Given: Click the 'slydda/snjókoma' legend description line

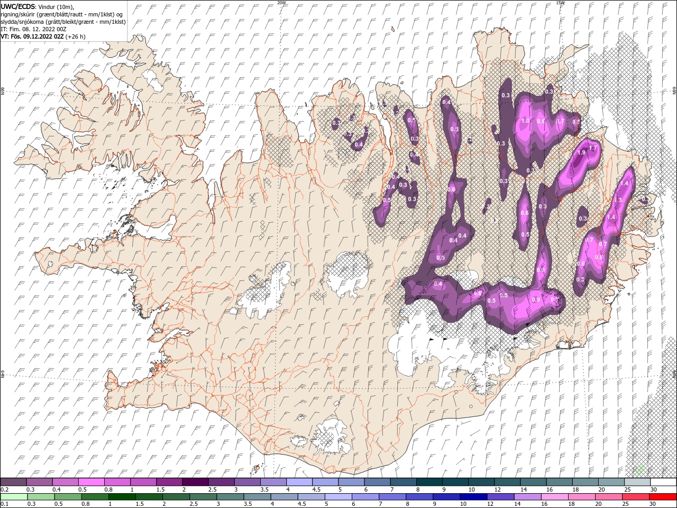Looking at the screenshot, I should (63, 22).
